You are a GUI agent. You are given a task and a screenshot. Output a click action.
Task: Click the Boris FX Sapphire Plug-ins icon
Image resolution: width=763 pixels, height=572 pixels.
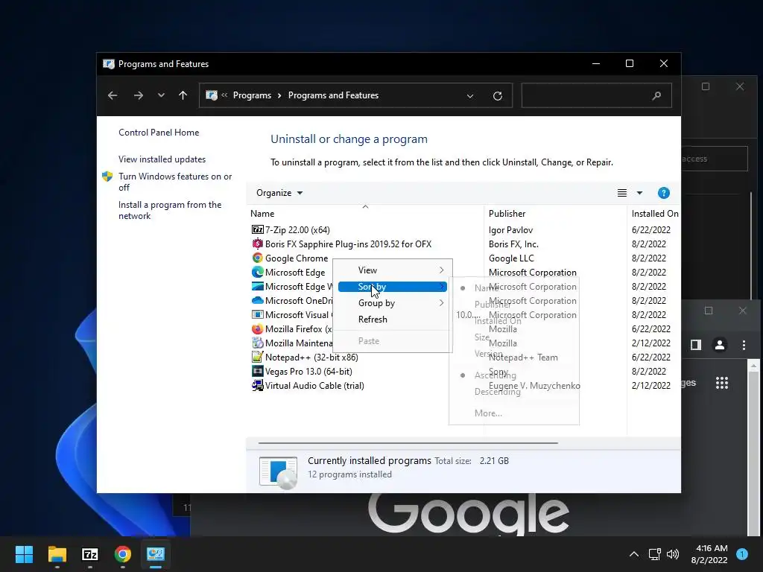coord(257,244)
